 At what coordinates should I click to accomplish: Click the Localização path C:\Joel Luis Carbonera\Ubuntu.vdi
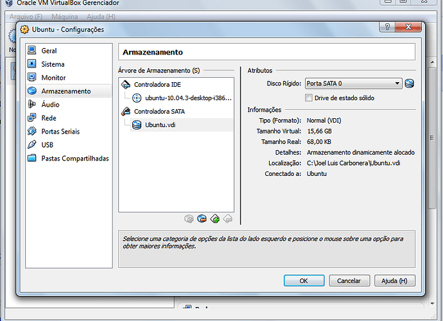click(x=354, y=163)
